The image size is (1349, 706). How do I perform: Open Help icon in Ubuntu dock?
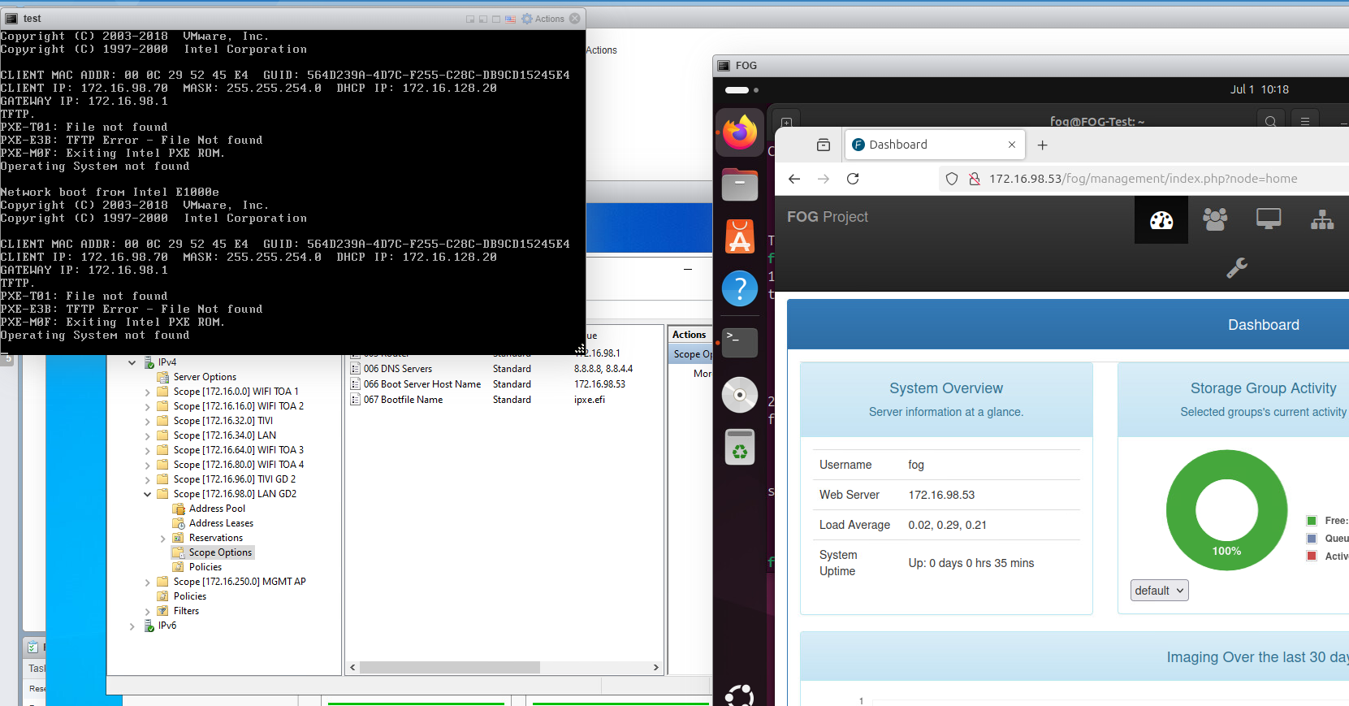point(739,288)
